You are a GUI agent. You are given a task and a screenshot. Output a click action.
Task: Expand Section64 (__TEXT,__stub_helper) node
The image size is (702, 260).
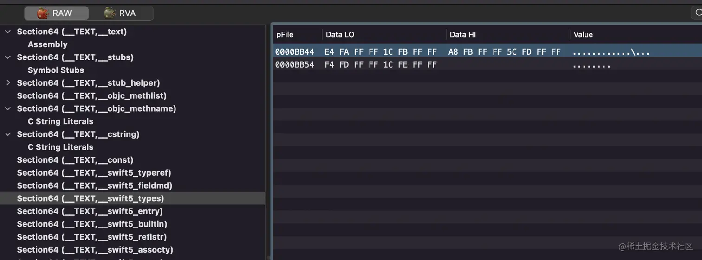pyautogui.click(x=8, y=82)
